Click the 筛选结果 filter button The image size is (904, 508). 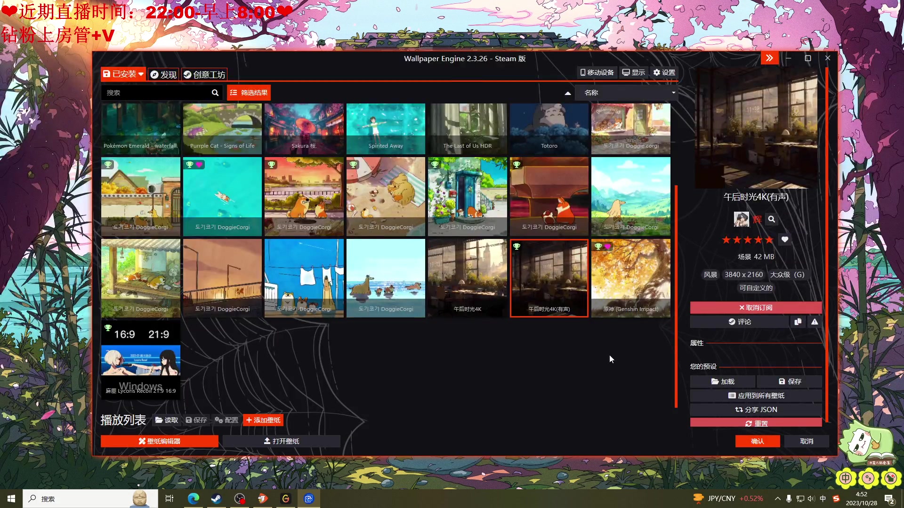pos(249,93)
